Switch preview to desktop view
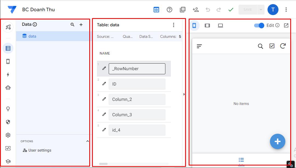Screen dimensions: 296x168 (221, 25)
